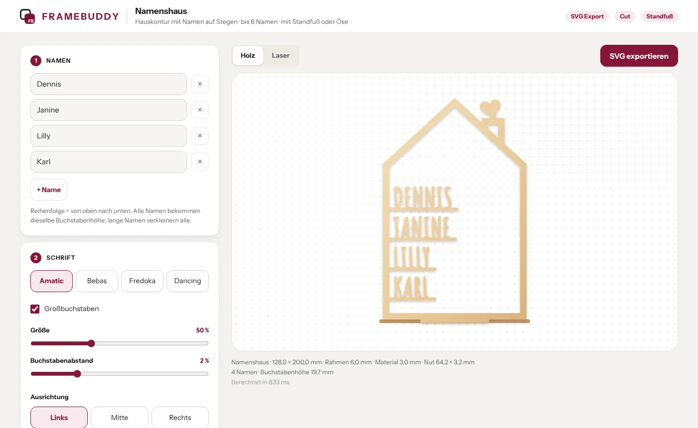Select the Amatic font
The height and width of the screenshot is (428, 698).
(51, 281)
